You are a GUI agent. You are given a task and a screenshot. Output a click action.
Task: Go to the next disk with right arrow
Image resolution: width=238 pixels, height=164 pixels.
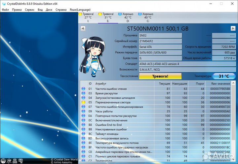coord(233,29)
